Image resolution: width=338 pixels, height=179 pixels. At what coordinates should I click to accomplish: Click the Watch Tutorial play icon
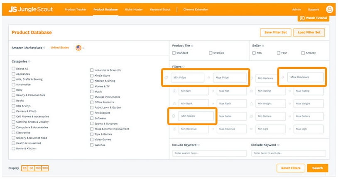point(302,18)
